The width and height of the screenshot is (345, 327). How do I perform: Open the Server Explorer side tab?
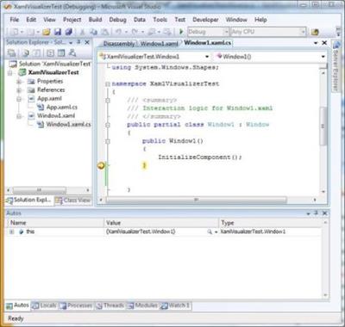click(336, 66)
